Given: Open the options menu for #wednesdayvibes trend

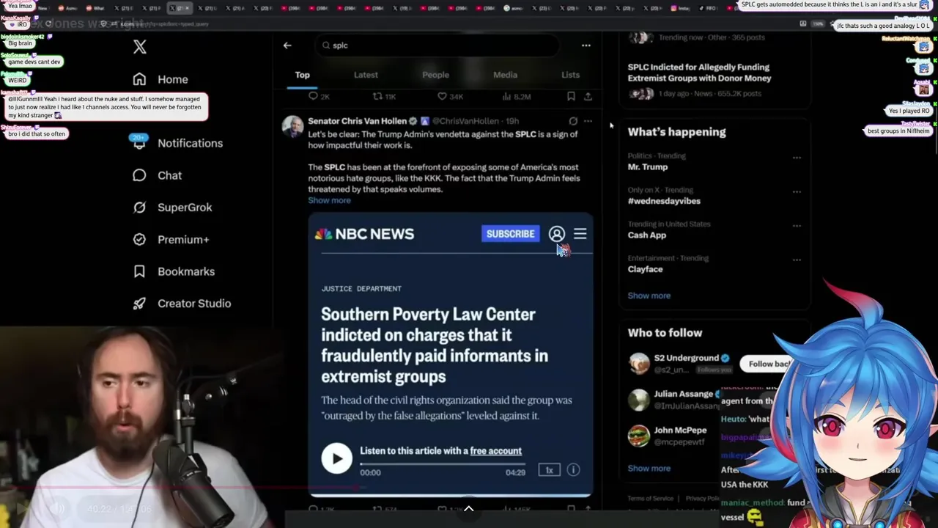Looking at the screenshot, I should point(797,192).
